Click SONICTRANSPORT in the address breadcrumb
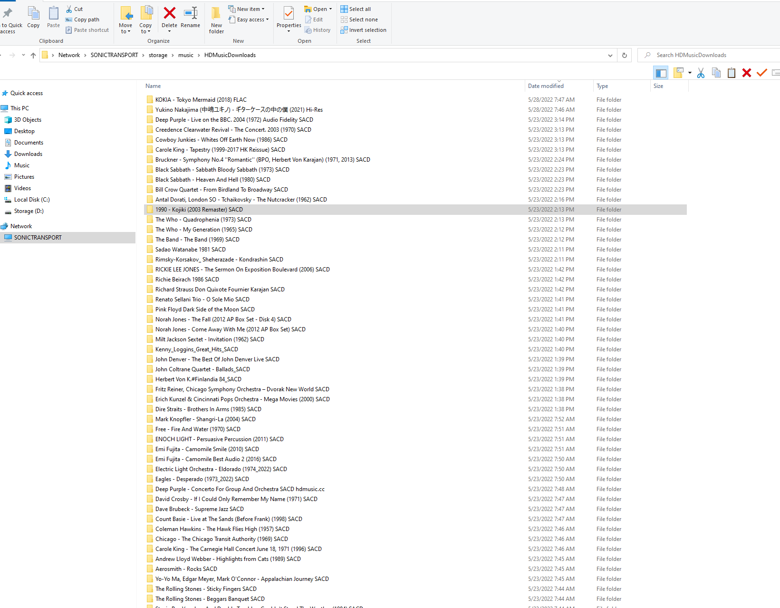The height and width of the screenshot is (608, 780). (115, 55)
